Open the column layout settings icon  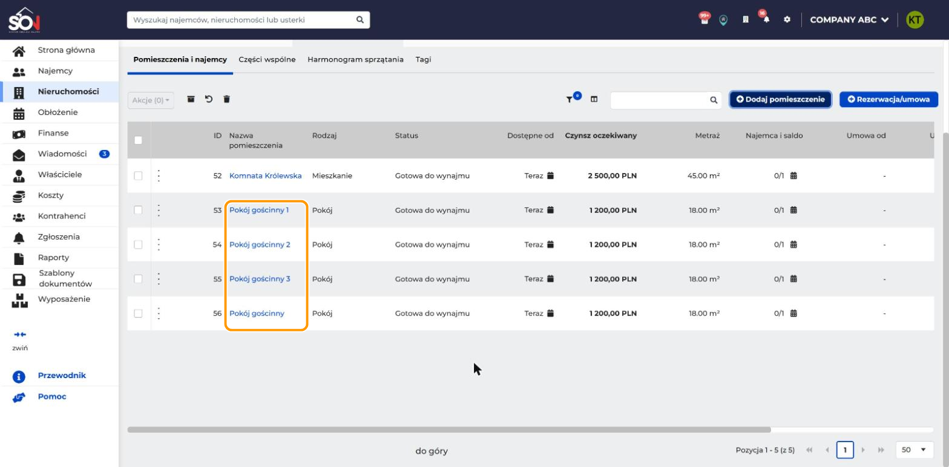[594, 100]
